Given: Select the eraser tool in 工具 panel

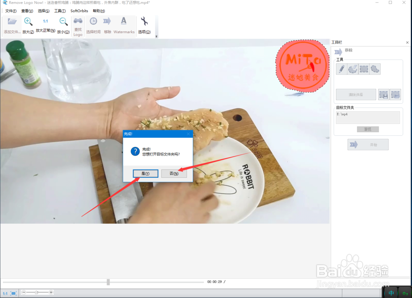Looking at the screenshot, I should coord(353,69).
